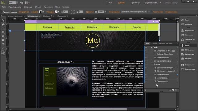Click the black fill color swatch
Image resolution: width=198 pixels, height=111 pixels.
click(x=41, y=12)
